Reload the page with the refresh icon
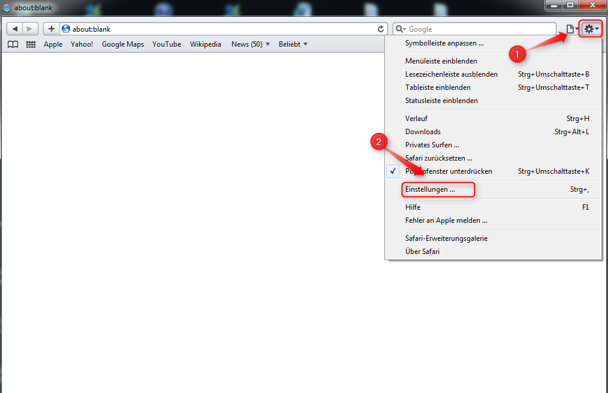This screenshot has width=608, height=393. 381,29
